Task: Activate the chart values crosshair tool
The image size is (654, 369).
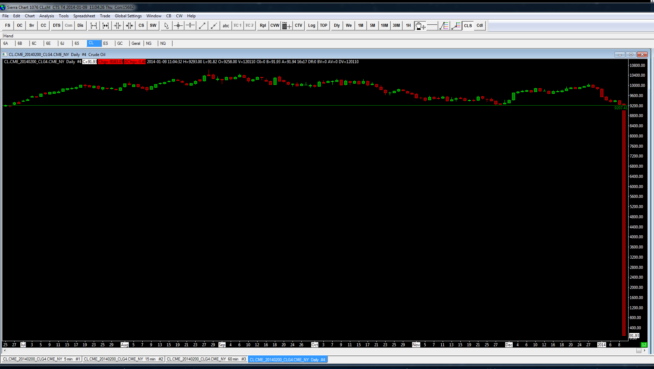Action: click(x=178, y=25)
